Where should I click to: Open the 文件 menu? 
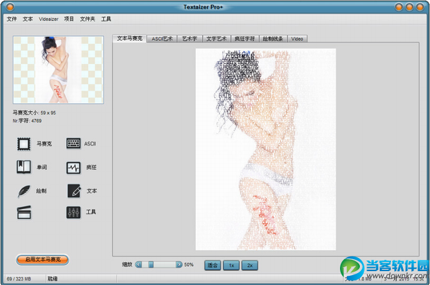[11, 19]
